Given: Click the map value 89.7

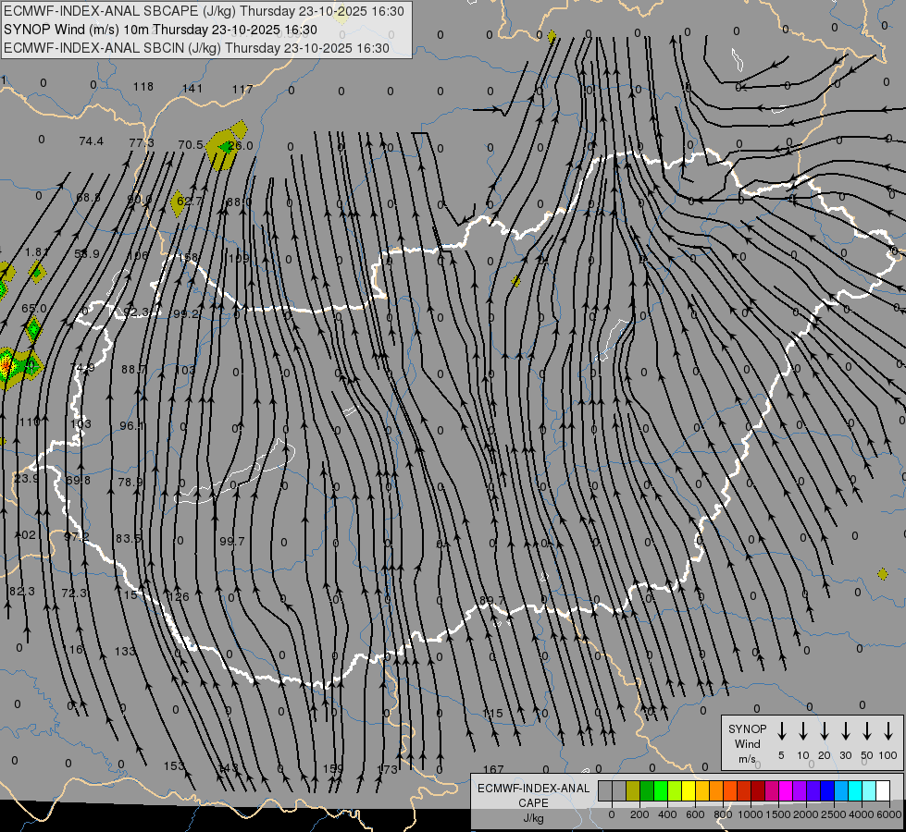Looking at the screenshot, I should point(491,601).
